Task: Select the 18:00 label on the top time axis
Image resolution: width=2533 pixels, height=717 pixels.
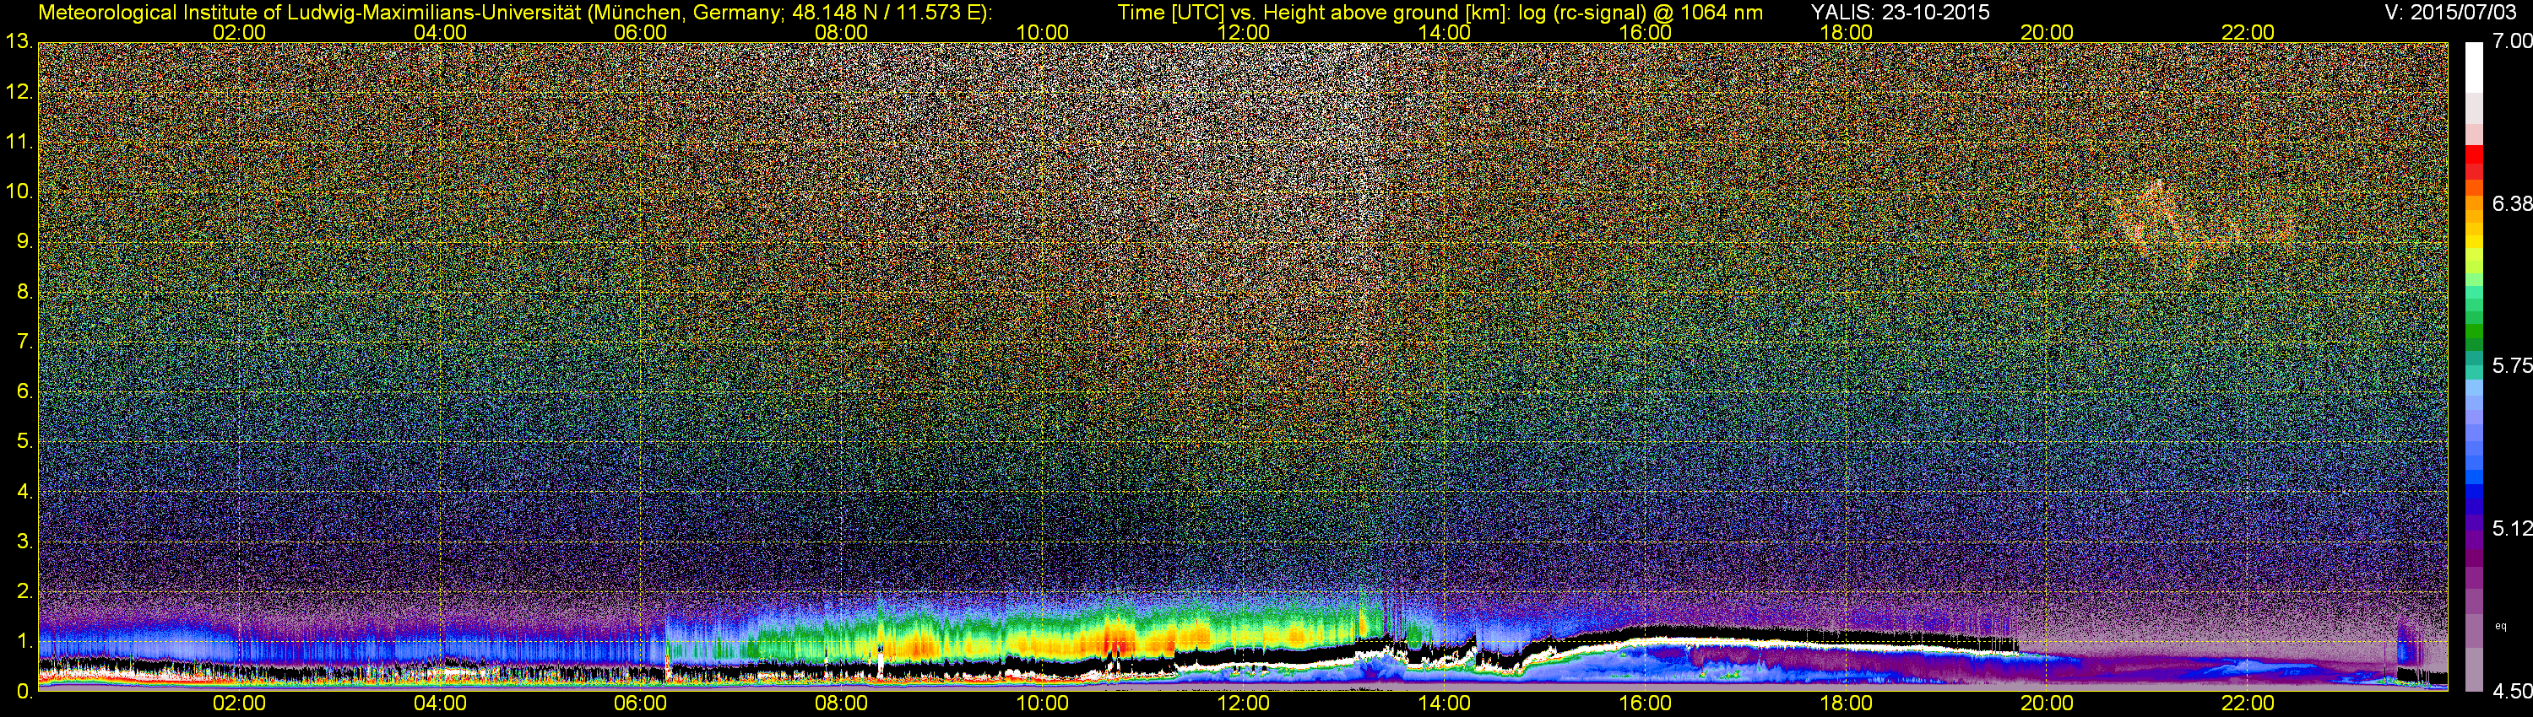Action: point(1846,32)
